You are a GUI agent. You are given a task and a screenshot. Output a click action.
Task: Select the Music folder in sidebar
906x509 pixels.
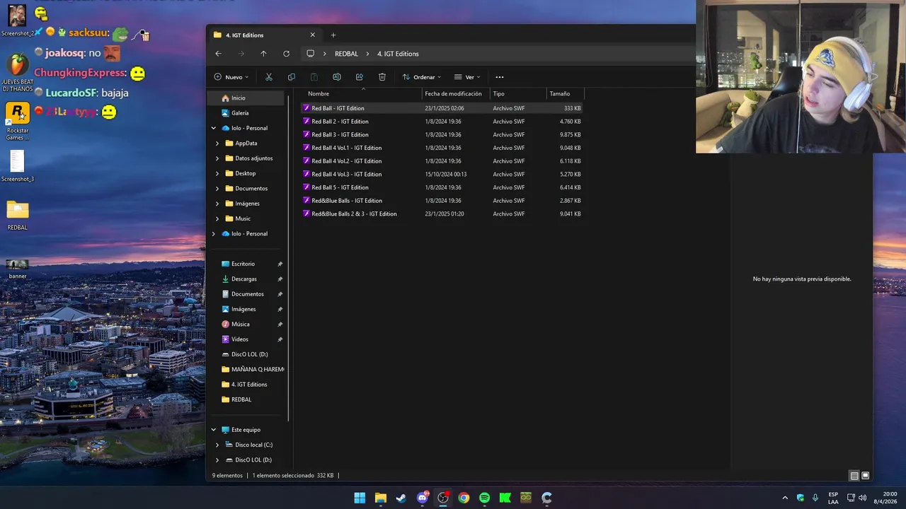243,218
